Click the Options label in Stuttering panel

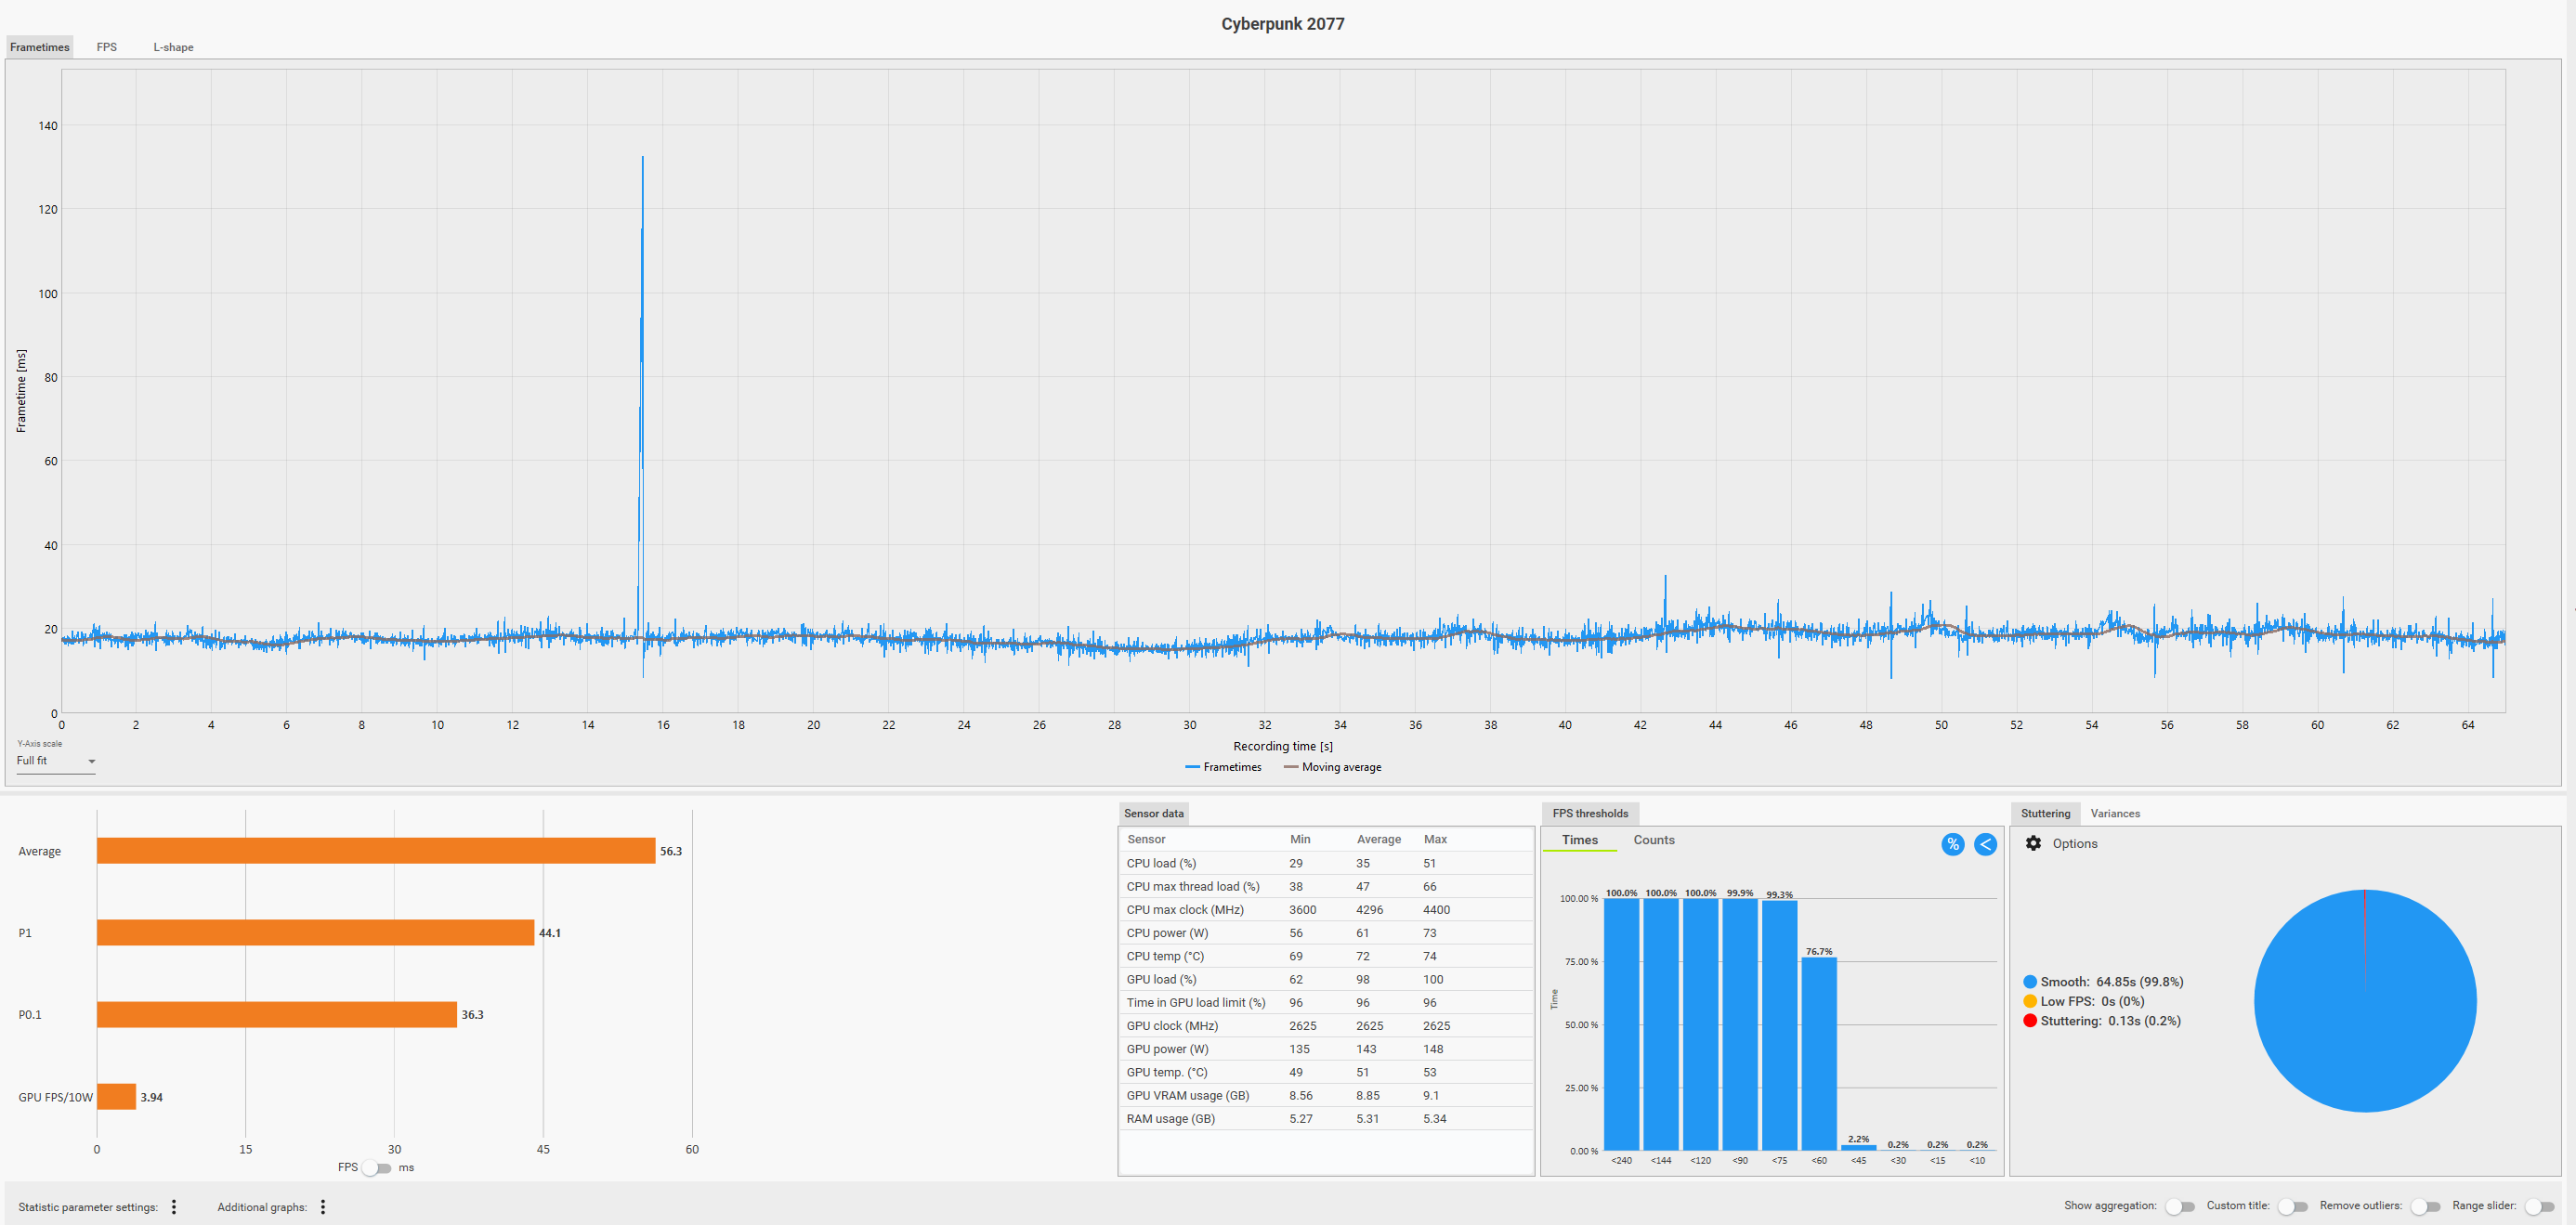2075,843
